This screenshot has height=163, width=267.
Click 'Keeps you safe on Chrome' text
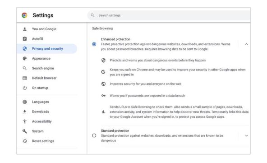click(x=178, y=72)
